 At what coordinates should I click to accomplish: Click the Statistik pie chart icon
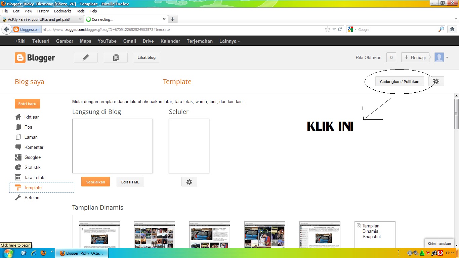click(18, 167)
